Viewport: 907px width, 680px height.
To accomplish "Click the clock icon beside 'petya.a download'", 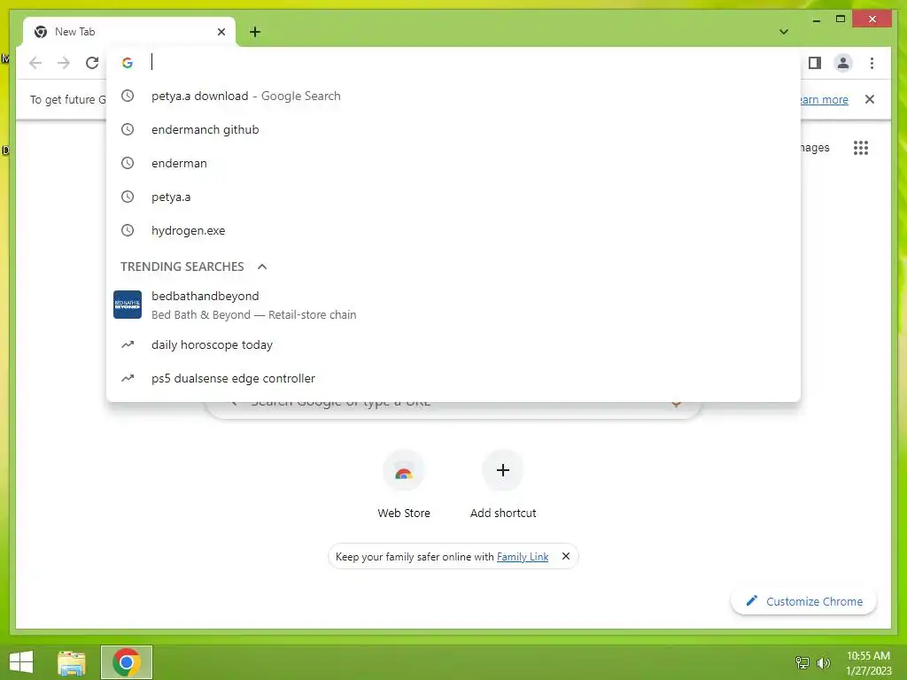I will [x=128, y=96].
